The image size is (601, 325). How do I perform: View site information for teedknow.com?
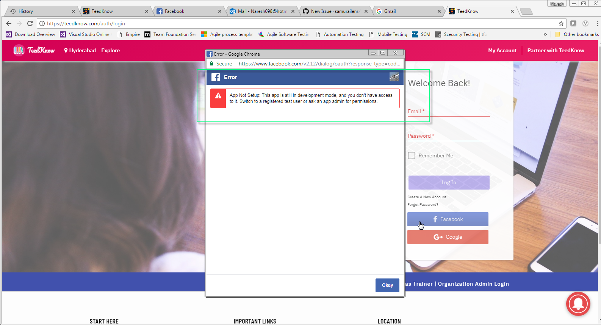(42, 23)
